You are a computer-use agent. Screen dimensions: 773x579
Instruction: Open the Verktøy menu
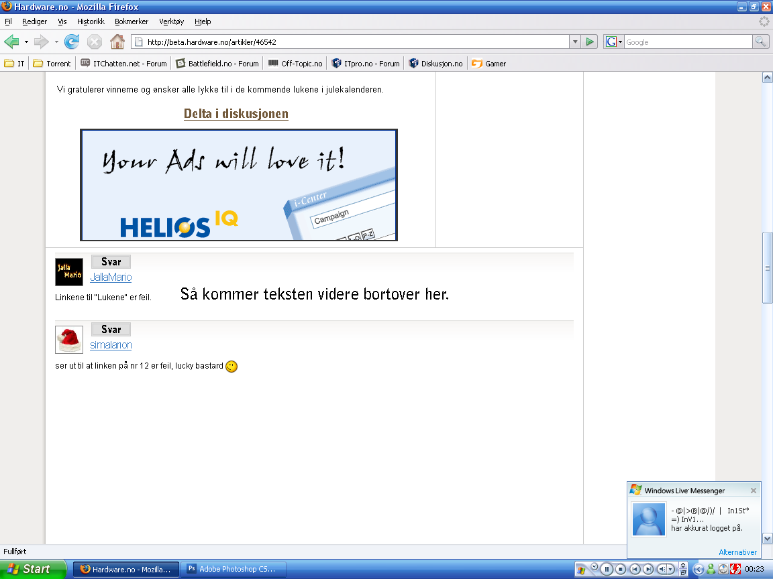coord(171,21)
